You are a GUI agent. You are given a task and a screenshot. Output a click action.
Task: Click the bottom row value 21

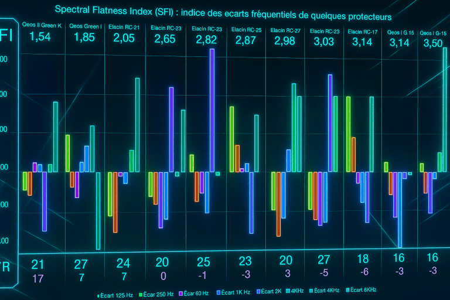pos(37,265)
